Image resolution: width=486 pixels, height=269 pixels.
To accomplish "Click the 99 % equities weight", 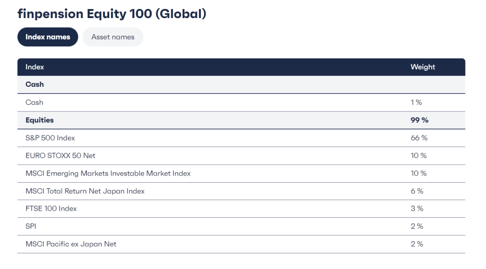I will pos(419,120).
